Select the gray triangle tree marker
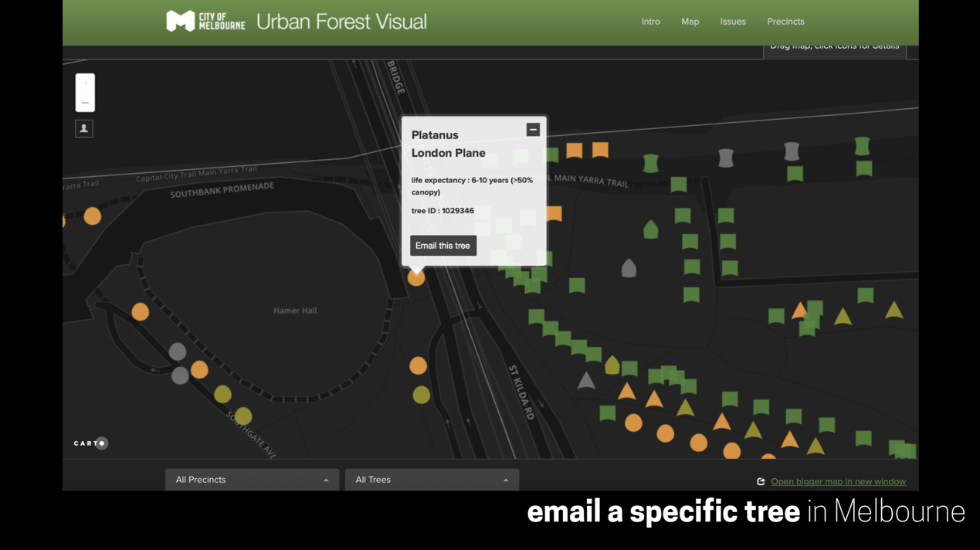This screenshot has height=550, width=980. coord(586,380)
